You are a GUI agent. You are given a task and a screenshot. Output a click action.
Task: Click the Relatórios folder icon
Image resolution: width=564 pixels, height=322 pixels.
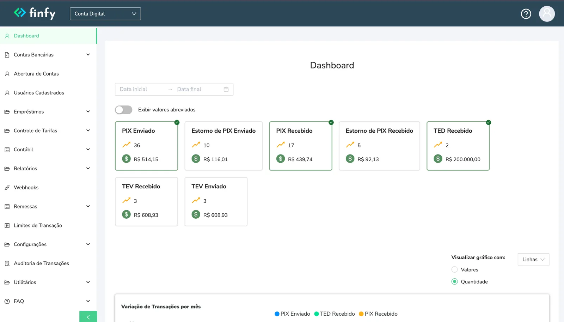pos(7,169)
